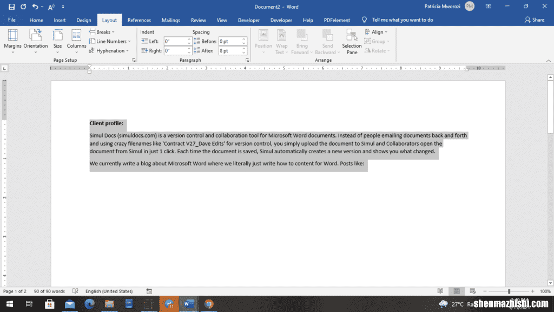Viewport: 554px width, 312px height.
Task: Click the Repeat/Redo icon in the Quick Access Toolbar
Action: (23, 6)
